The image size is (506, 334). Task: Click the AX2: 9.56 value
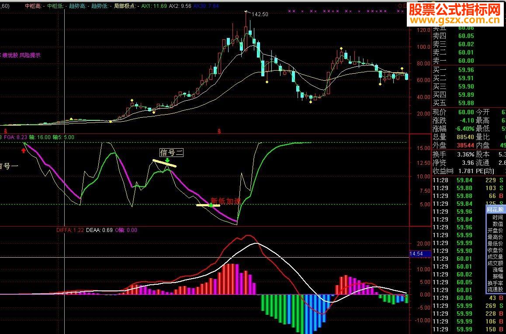[180, 6]
